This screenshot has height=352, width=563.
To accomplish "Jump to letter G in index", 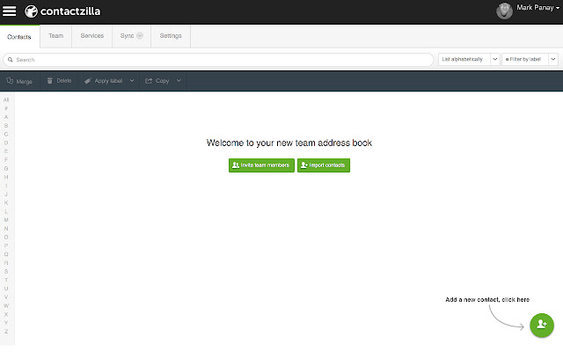I will [x=6, y=168].
